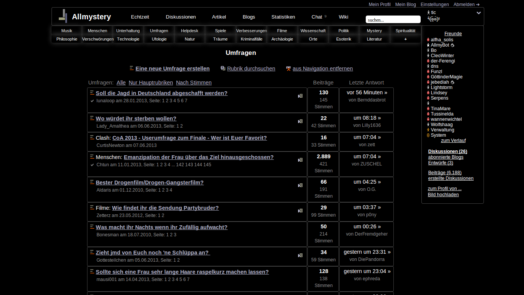This screenshot has height=295, width=524.
Task: Show 'Alle' polls filter
Action: 121,83
